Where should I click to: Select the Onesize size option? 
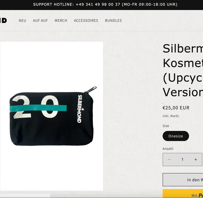pyautogui.click(x=176, y=136)
